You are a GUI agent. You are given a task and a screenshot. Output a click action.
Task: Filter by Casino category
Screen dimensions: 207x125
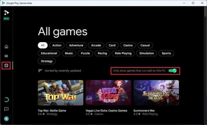pos(128,45)
